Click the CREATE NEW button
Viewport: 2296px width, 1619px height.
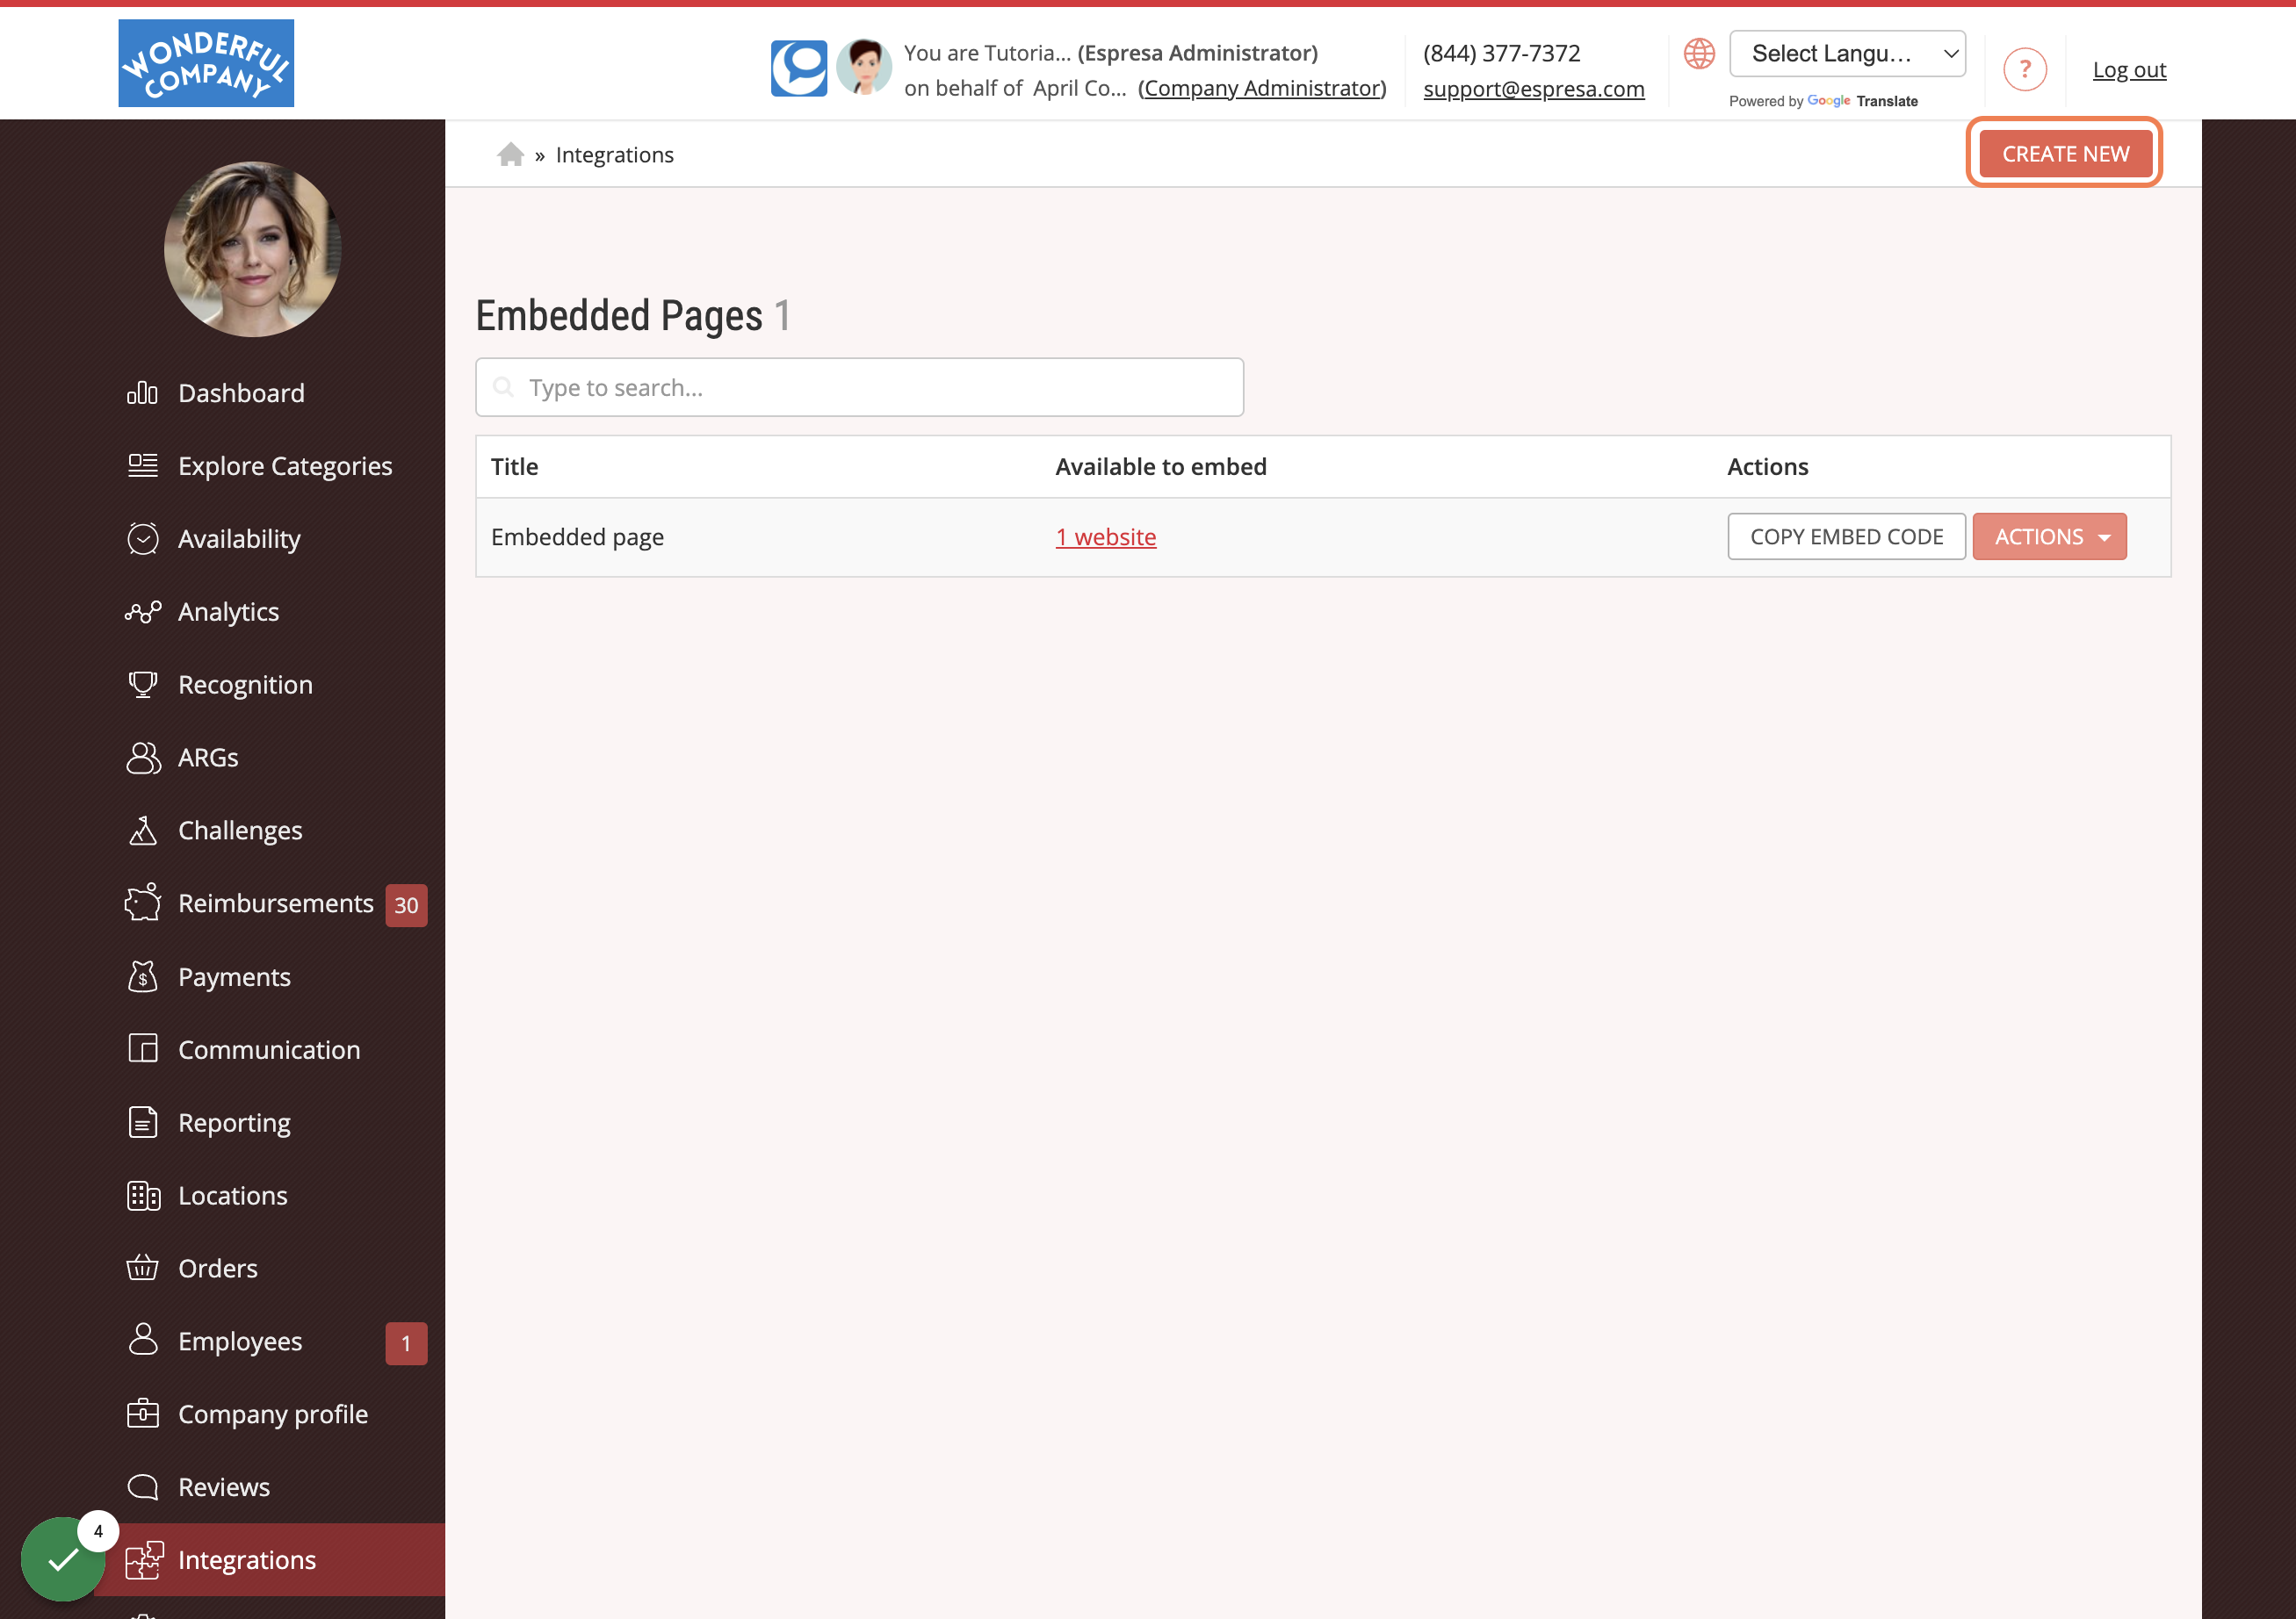click(x=2064, y=153)
